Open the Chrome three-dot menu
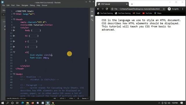 pos(183,9)
